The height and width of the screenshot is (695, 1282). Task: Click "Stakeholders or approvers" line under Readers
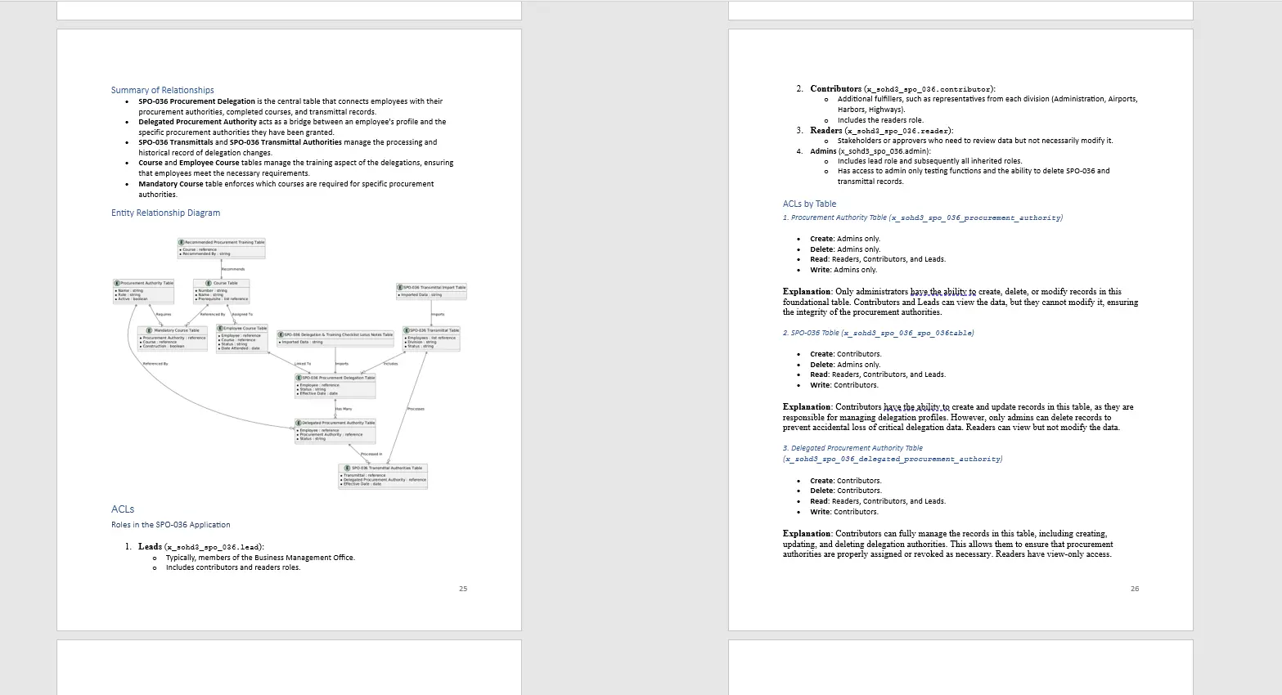point(975,141)
